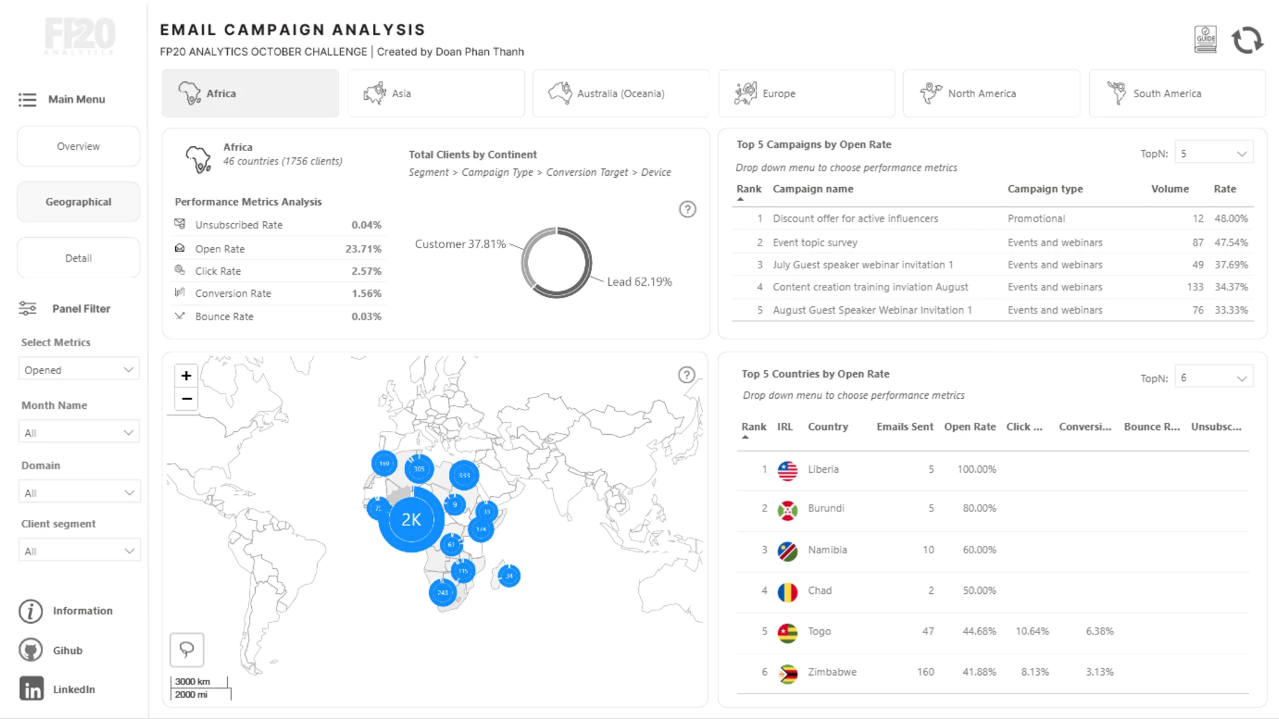Click the 2K map cluster bubble
The width and height of the screenshot is (1279, 719).
pyautogui.click(x=411, y=520)
